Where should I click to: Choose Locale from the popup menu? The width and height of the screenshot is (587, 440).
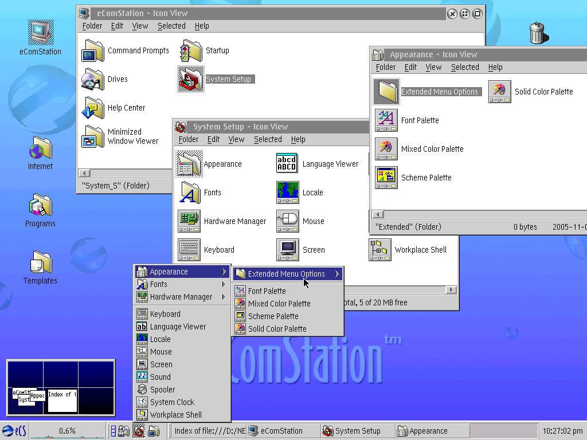pos(182,339)
